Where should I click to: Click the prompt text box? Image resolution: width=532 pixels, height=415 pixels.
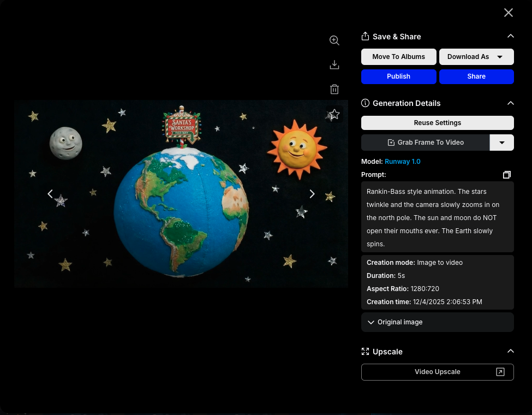[x=438, y=217]
